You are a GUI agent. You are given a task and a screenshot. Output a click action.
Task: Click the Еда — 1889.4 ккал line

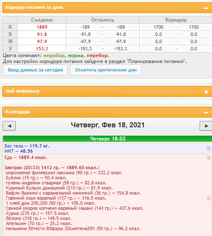tap(25, 157)
